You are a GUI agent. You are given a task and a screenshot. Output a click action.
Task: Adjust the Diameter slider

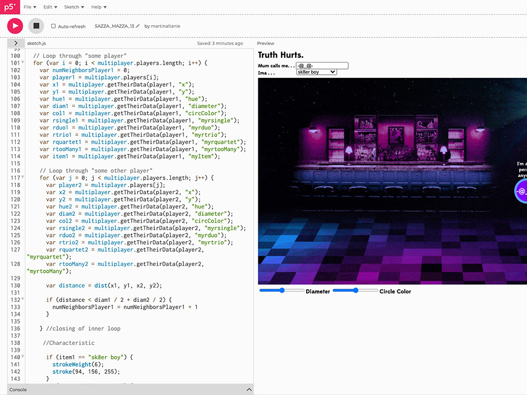point(281,290)
